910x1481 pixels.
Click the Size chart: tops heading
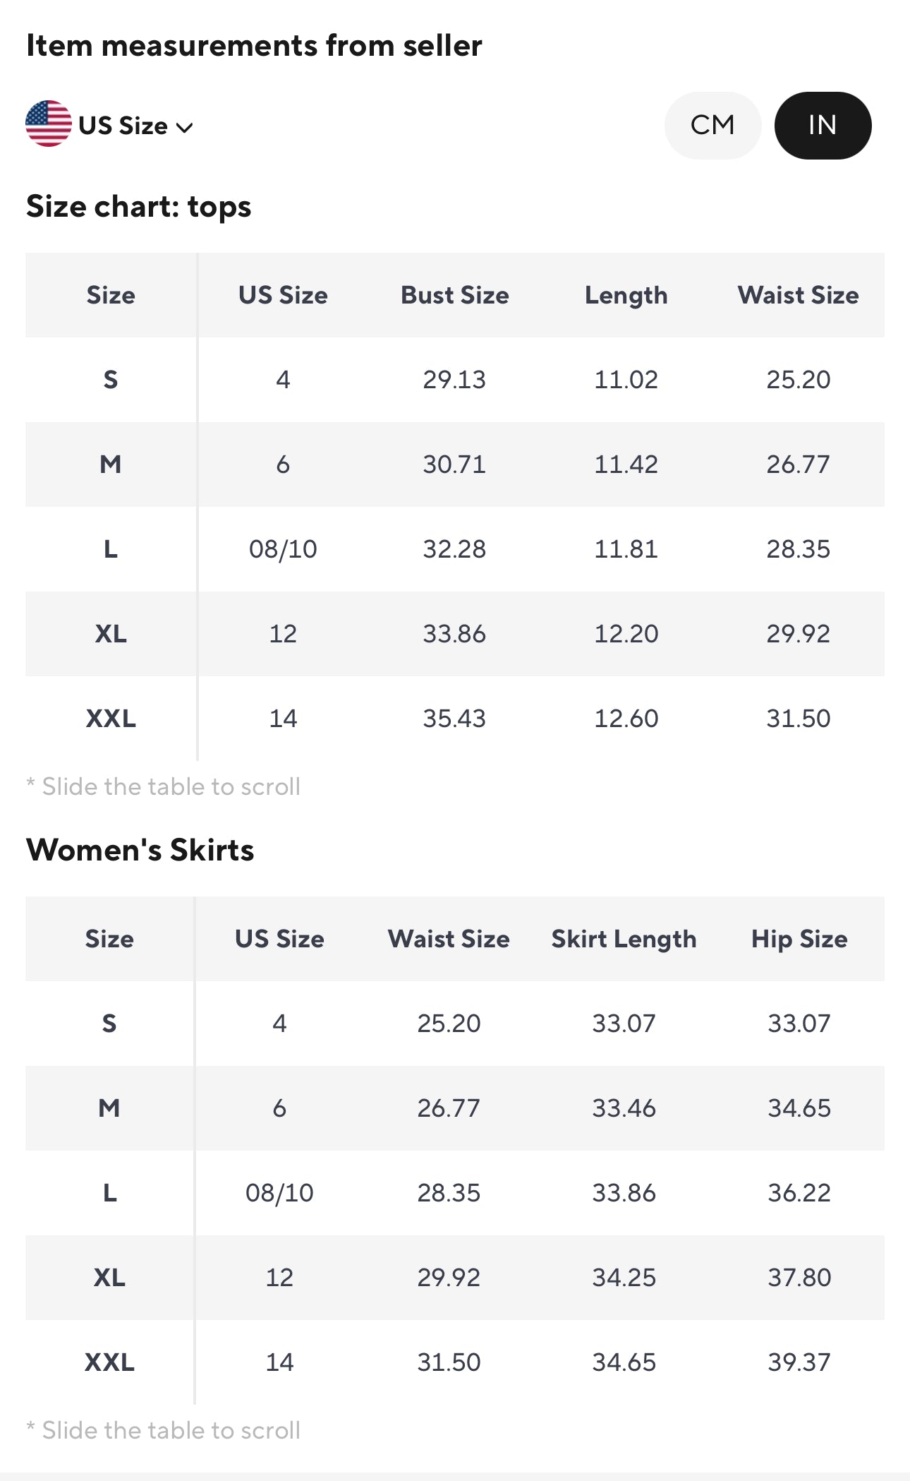138,207
